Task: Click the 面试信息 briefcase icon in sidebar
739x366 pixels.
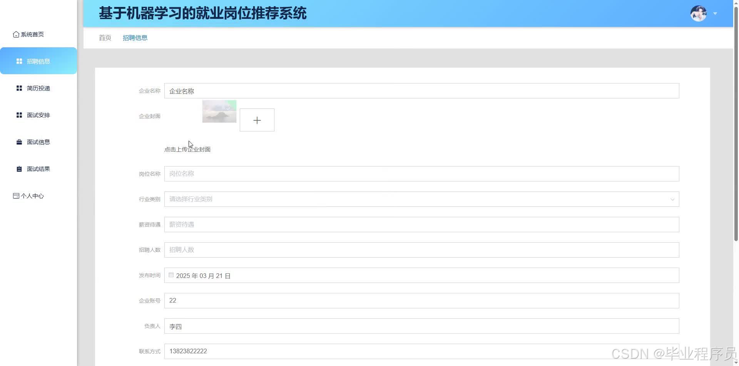Action: point(19,141)
